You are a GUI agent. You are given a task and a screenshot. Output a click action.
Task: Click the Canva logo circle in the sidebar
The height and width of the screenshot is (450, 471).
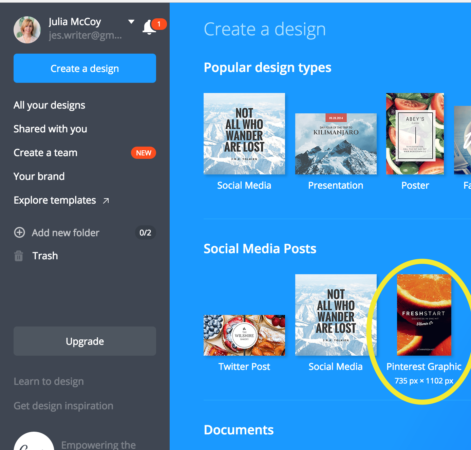[x=34, y=441]
